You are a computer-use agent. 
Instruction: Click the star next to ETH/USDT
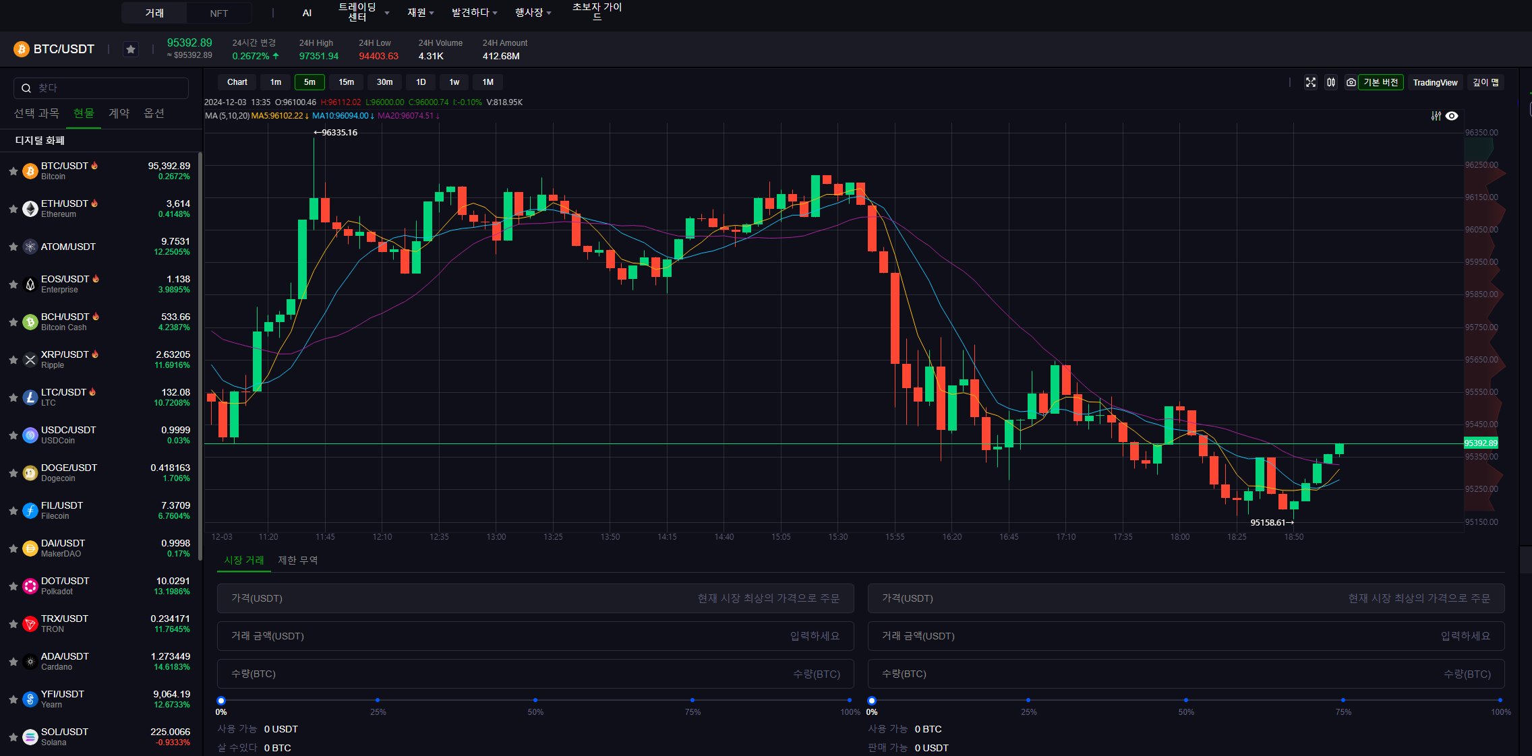click(13, 209)
